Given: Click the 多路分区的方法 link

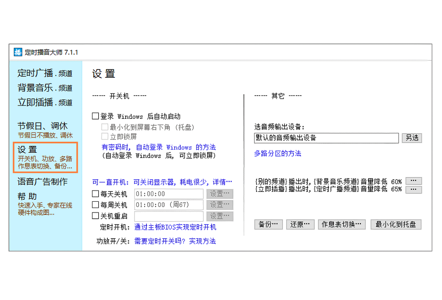Looking at the screenshot, I should click(x=277, y=154).
